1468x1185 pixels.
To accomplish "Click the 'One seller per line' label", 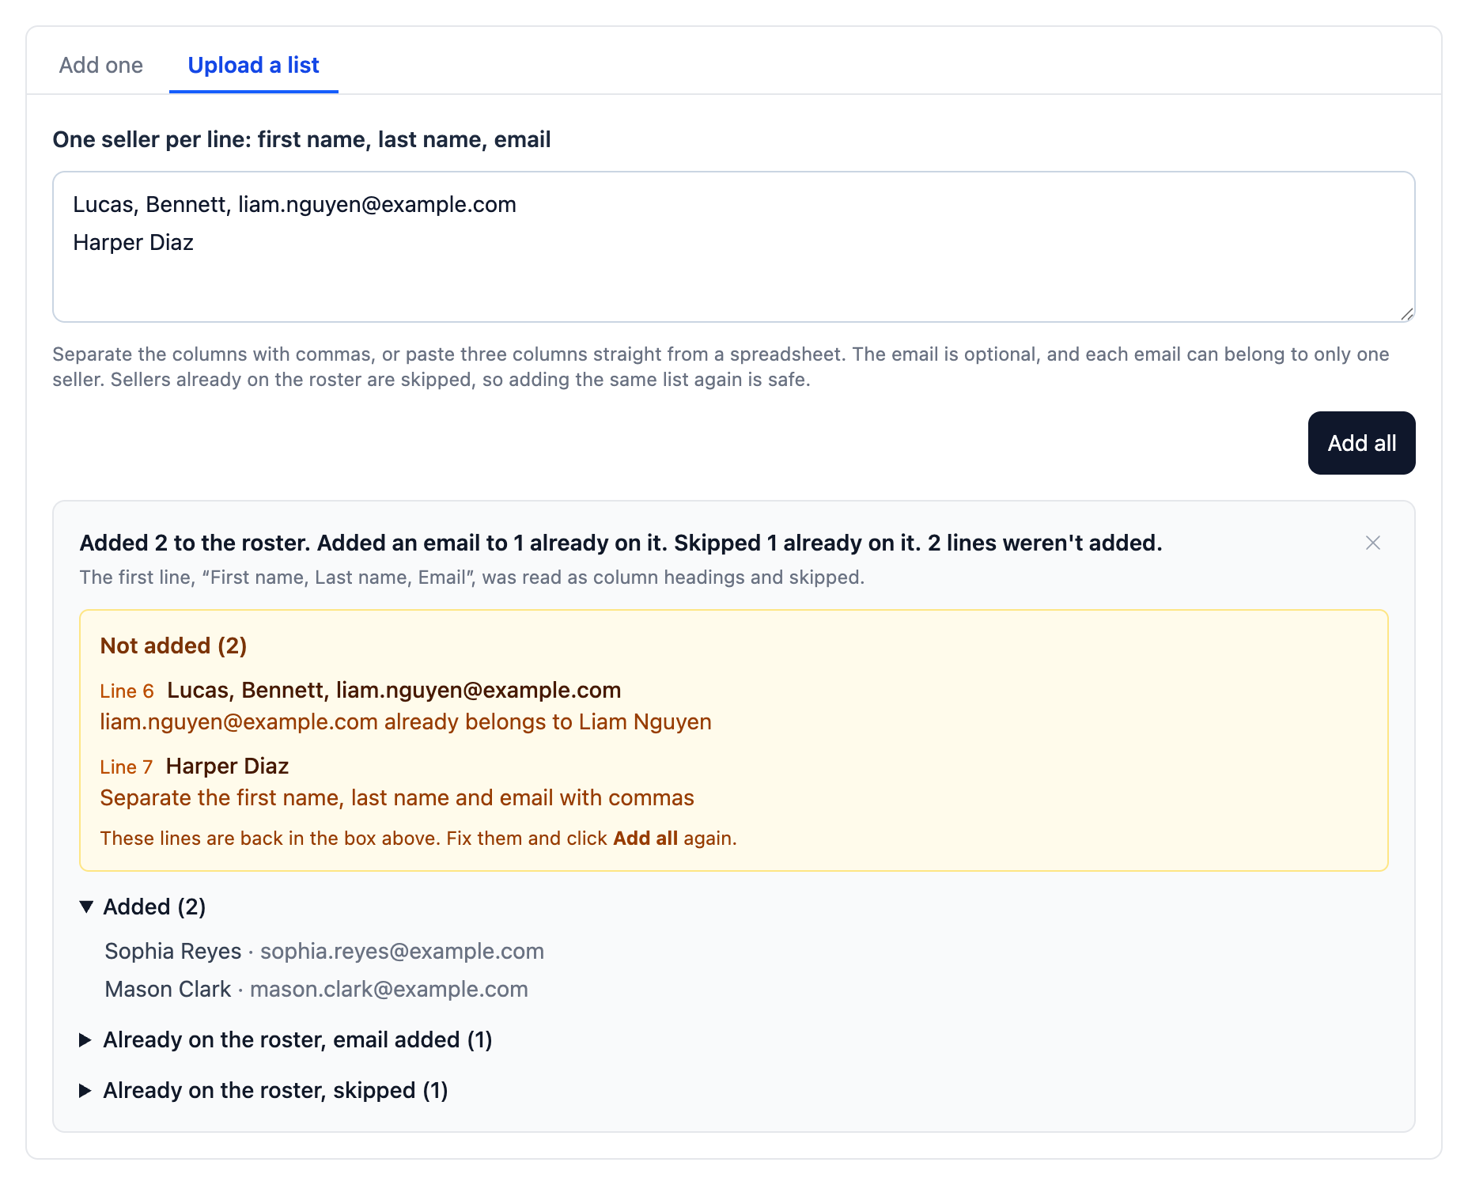I will (301, 139).
